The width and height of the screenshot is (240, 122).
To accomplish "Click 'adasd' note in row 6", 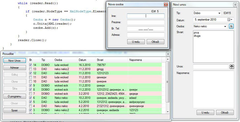I will (x=133, y=98).
